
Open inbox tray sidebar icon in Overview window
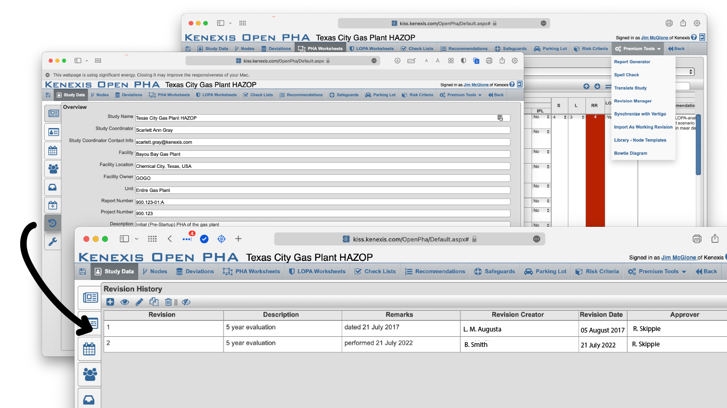click(x=53, y=187)
